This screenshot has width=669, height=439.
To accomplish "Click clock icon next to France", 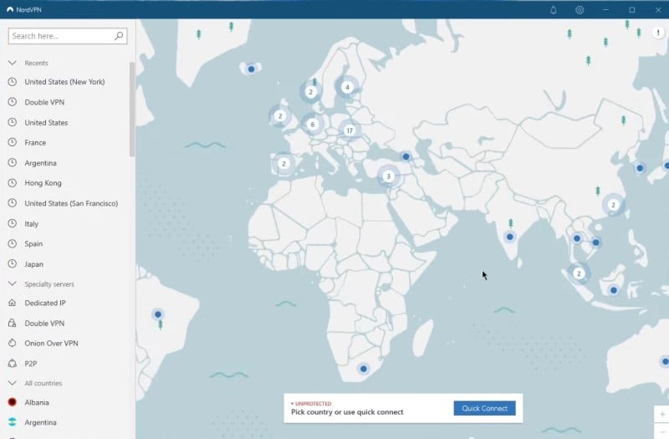I will [x=13, y=142].
